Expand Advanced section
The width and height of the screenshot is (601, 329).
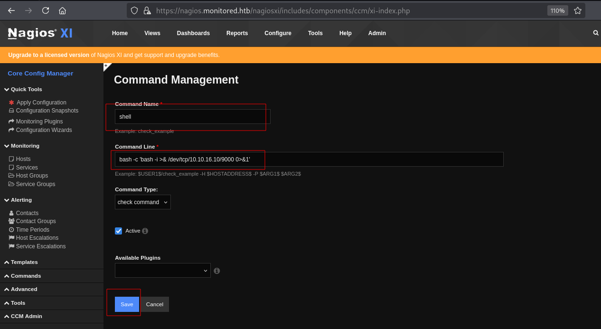tap(20, 289)
